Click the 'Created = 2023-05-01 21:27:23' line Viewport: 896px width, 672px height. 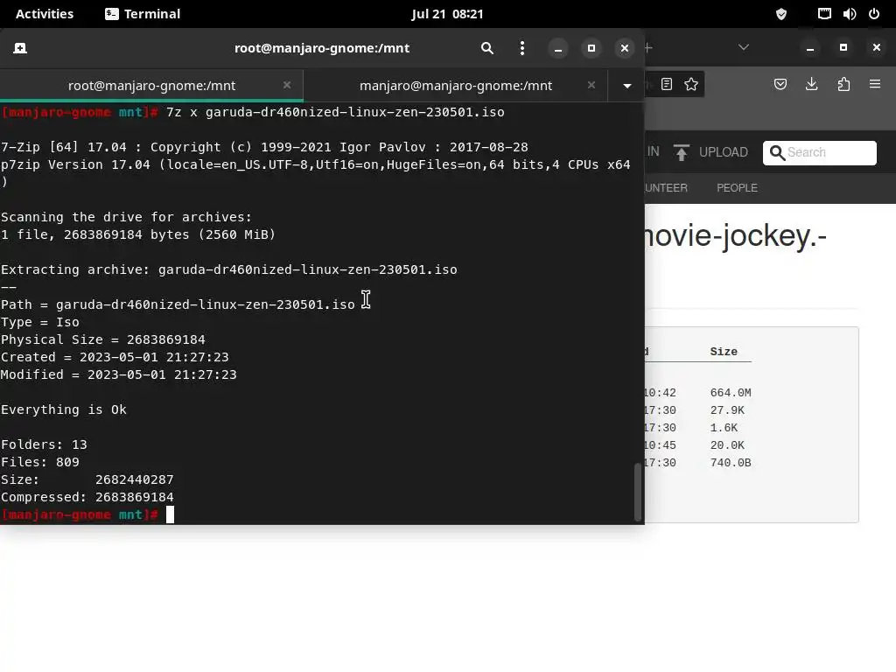(x=115, y=357)
